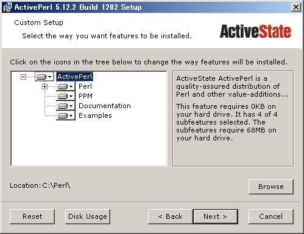Screen dimensions: 304x234
Task: Click the ActiveState logo
Action: pos(255,32)
